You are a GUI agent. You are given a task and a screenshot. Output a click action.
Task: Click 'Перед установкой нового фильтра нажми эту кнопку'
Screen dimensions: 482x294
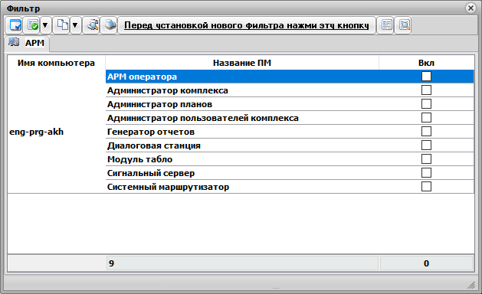[x=247, y=25]
